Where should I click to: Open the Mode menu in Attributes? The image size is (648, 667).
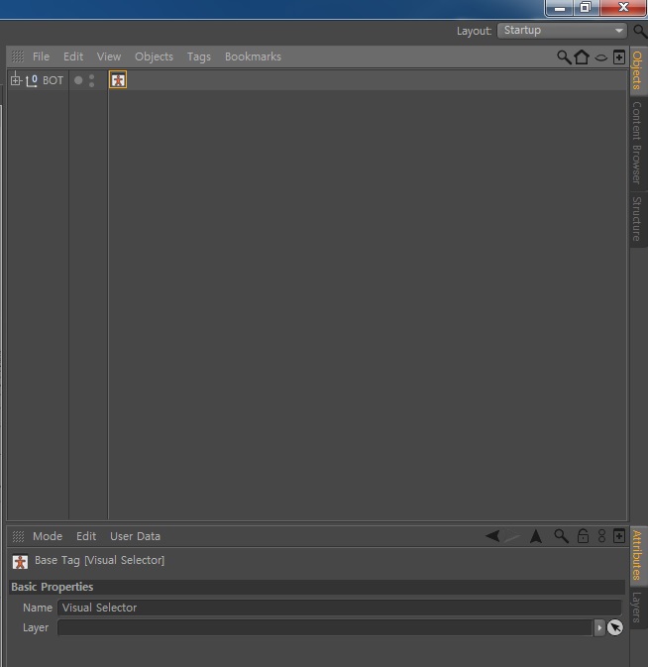point(48,536)
